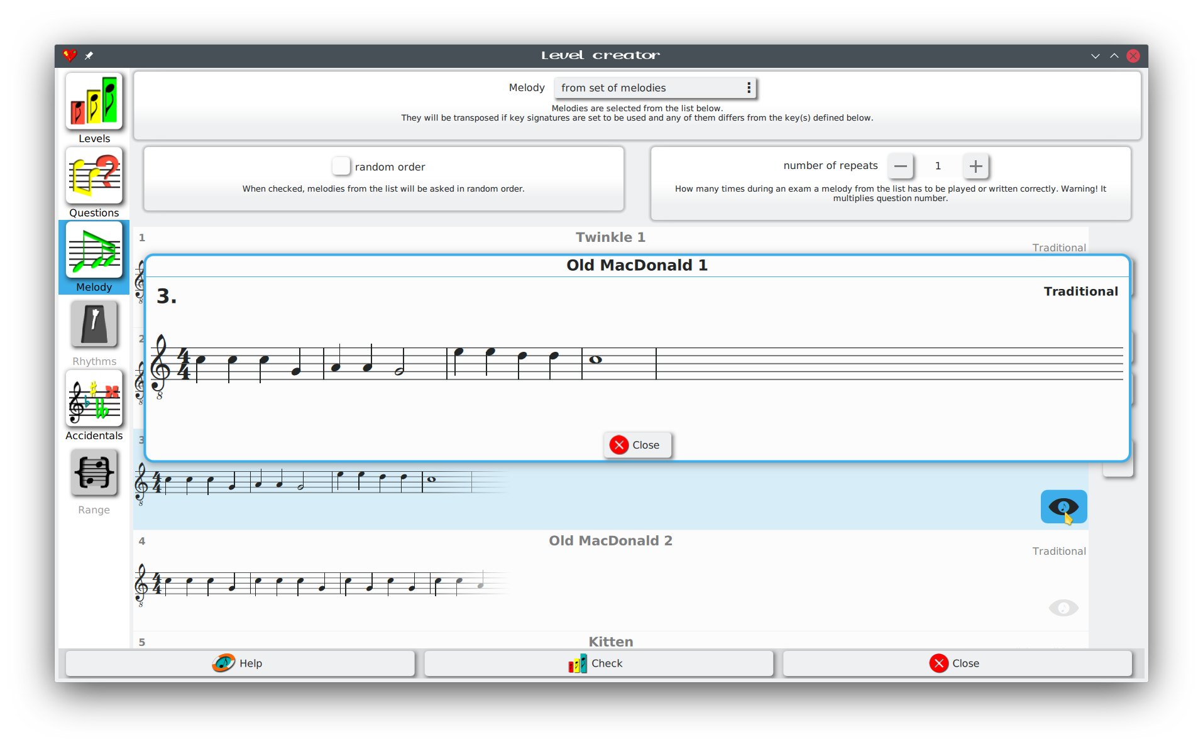Click the 'Traditional' label of Twinkle 1

coord(1058,248)
